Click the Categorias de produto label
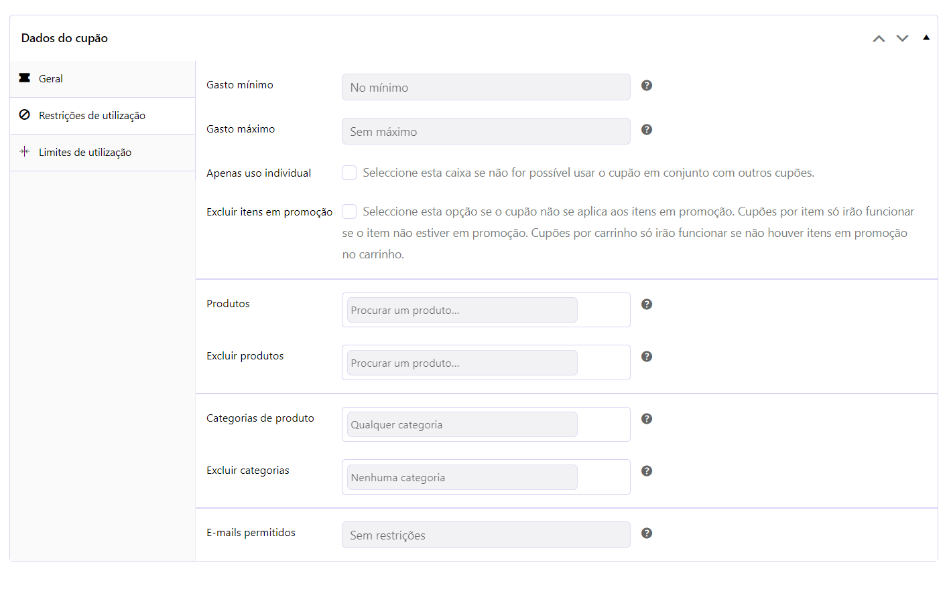Viewport: 949px width, 591px height. click(260, 418)
